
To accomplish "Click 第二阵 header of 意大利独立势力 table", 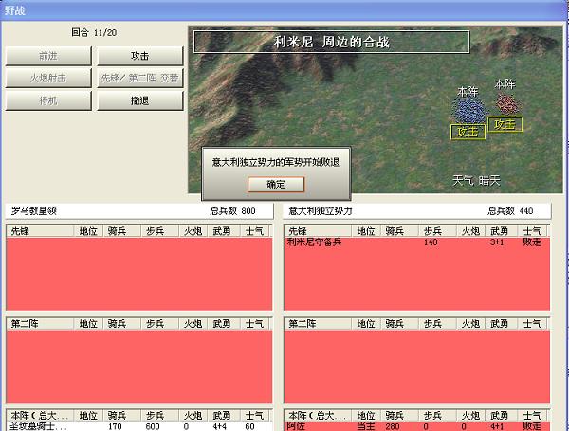I will point(318,323).
